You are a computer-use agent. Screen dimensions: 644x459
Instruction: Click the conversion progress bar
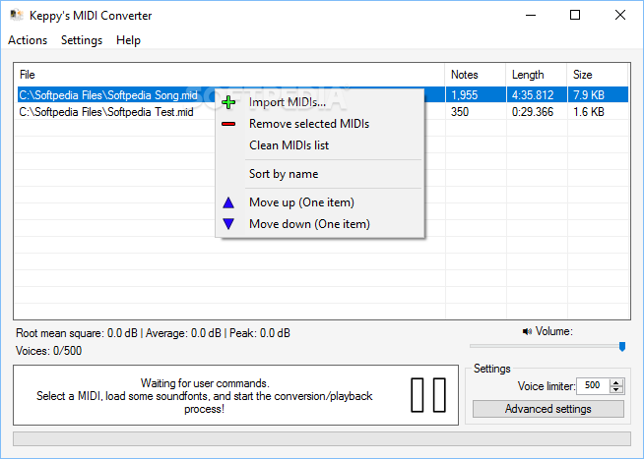[322, 438]
